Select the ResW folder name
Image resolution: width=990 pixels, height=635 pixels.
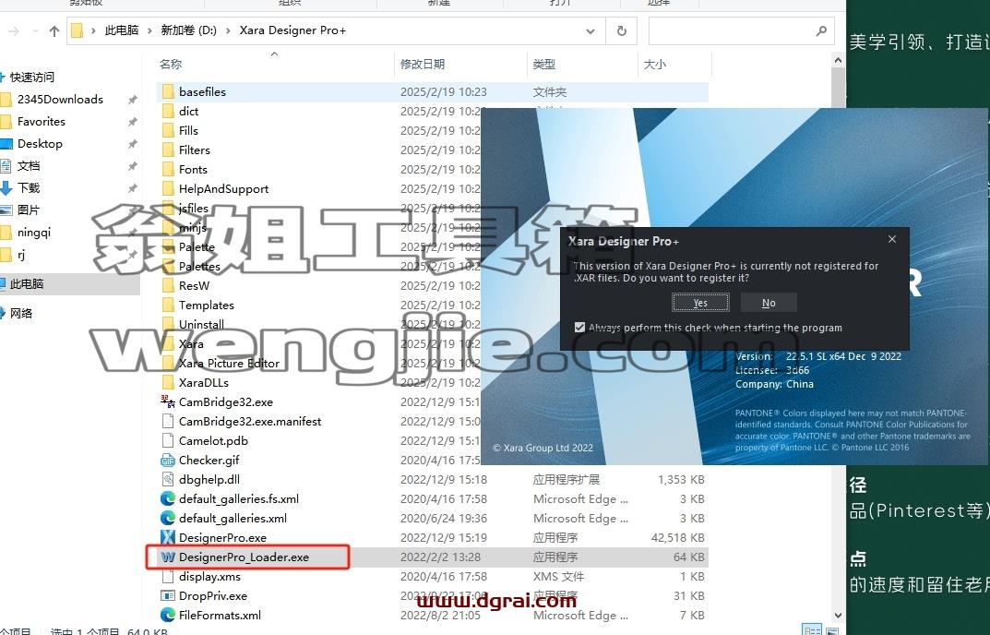194,285
